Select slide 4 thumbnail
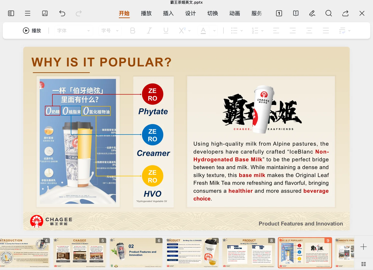The image size is (373, 270). coord(25,252)
